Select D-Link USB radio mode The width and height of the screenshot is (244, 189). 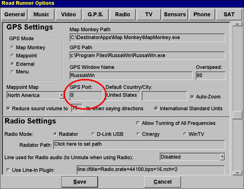click(x=93, y=134)
